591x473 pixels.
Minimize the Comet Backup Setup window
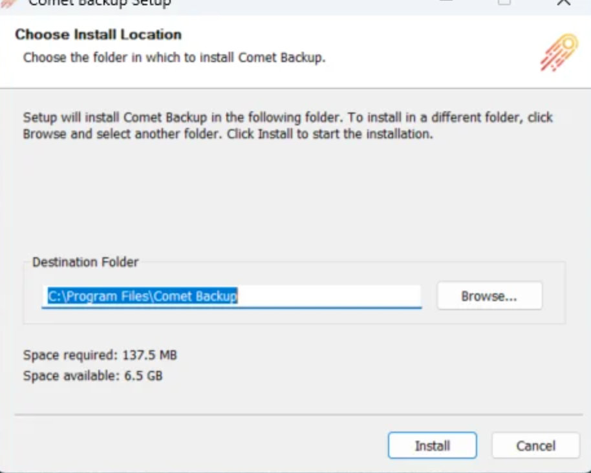coord(445,3)
